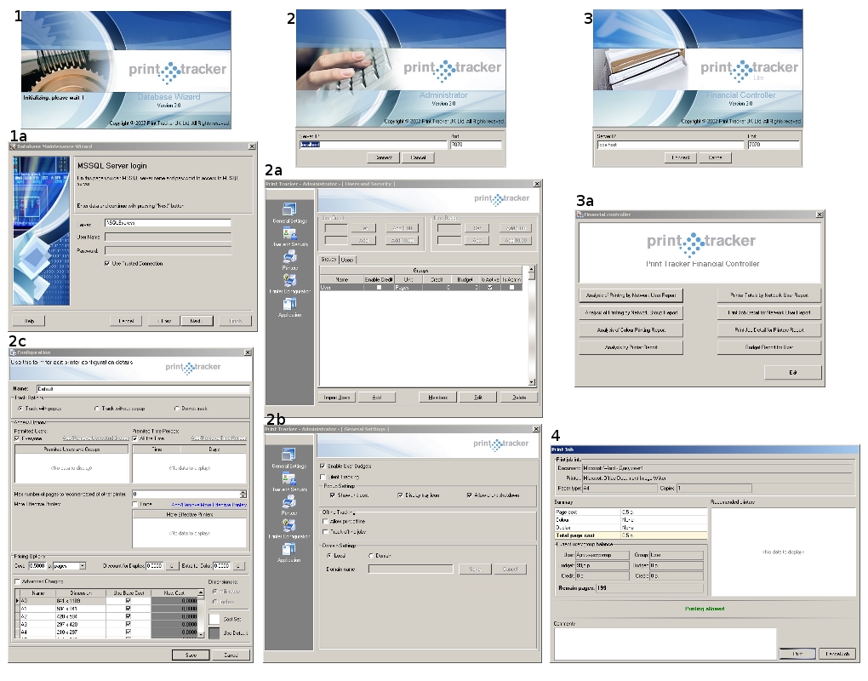Click Add/Remove Users and Groups link

[96, 438]
